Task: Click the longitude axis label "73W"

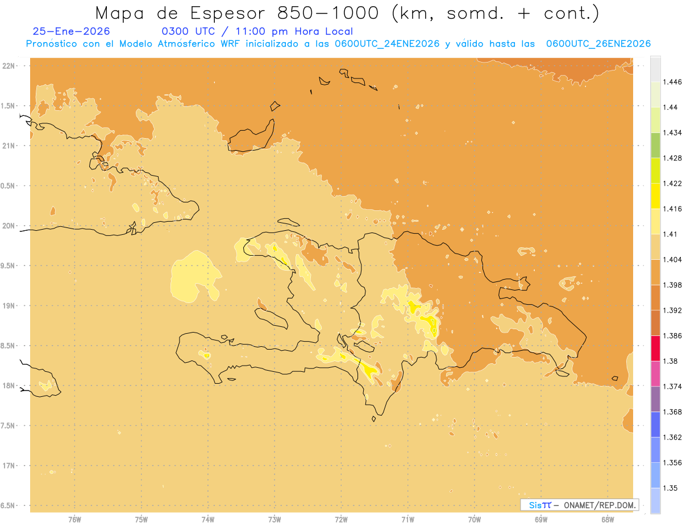Action: (275, 520)
